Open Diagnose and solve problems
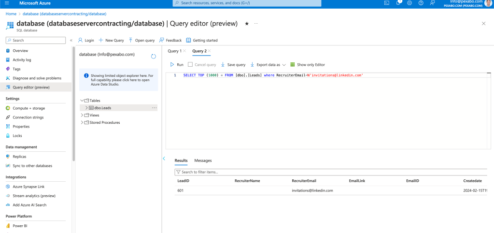Screen dimensions: 494x233 coord(36,78)
